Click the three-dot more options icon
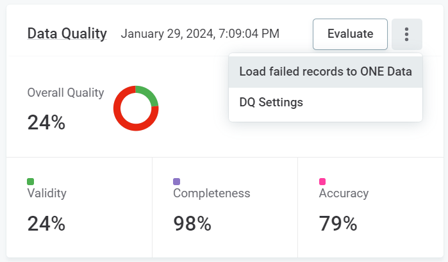448x262 pixels. click(407, 35)
